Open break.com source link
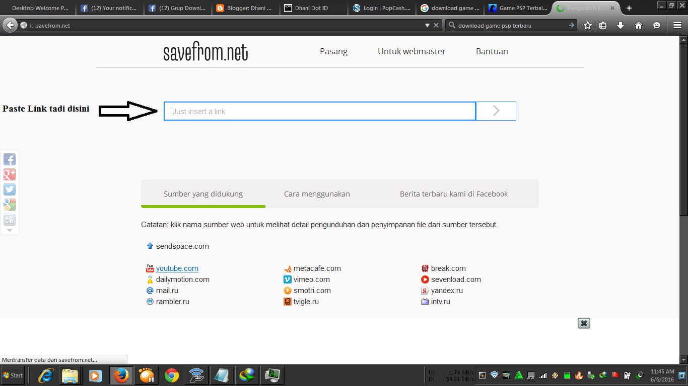The width and height of the screenshot is (688, 386). coord(448,268)
